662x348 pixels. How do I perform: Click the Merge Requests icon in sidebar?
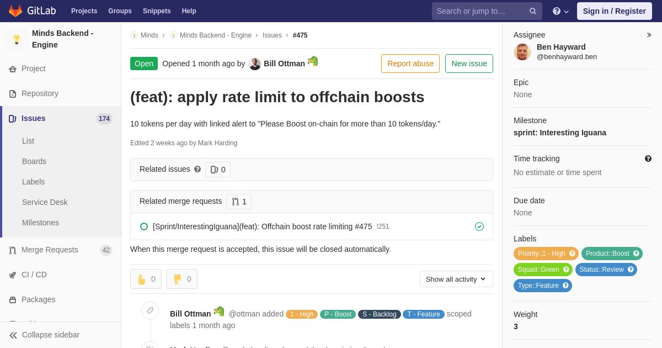[13, 250]
